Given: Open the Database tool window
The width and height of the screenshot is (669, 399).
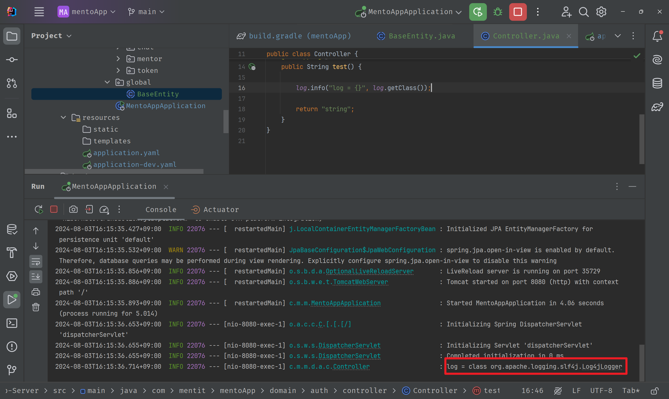Looking at the screenshot, I should pyautogui.click(x=657, y=83).
